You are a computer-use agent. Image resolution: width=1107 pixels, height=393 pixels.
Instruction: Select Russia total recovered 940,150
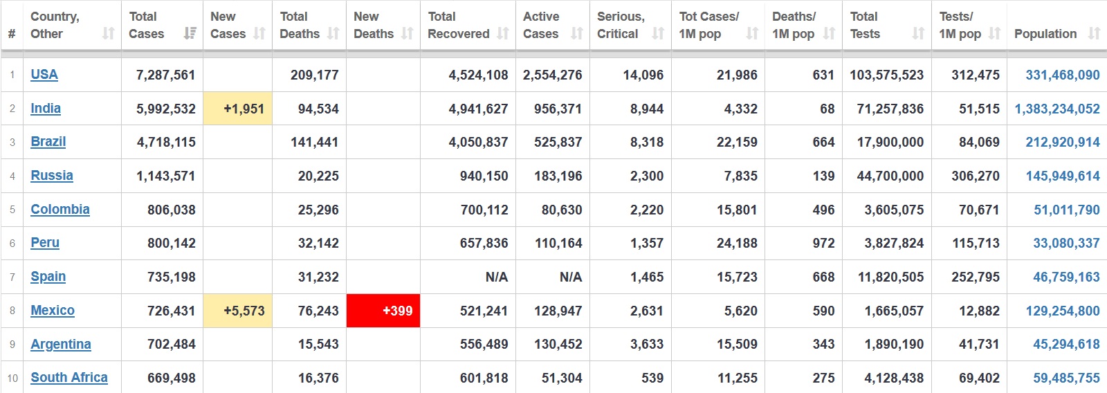484,176
